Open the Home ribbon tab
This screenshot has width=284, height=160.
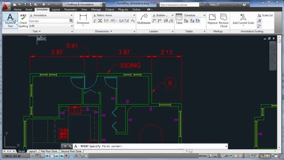pos(18,9)
